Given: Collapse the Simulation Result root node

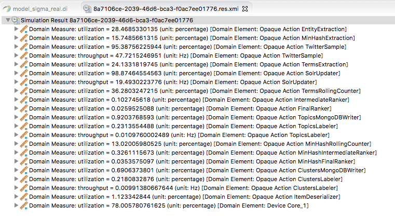Looking at the screenshot, I should 8,20.
